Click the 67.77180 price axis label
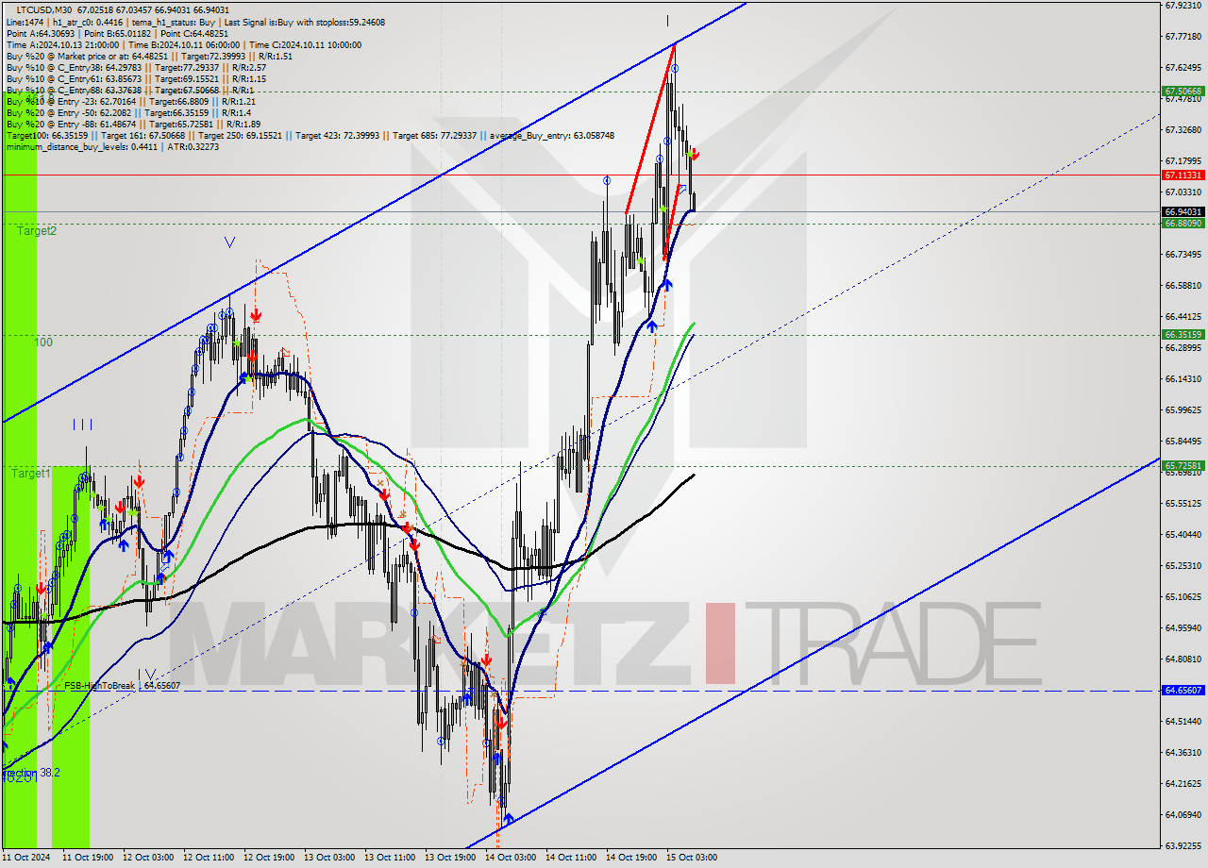This screenshot has width=1208, height=868. 1183,37
